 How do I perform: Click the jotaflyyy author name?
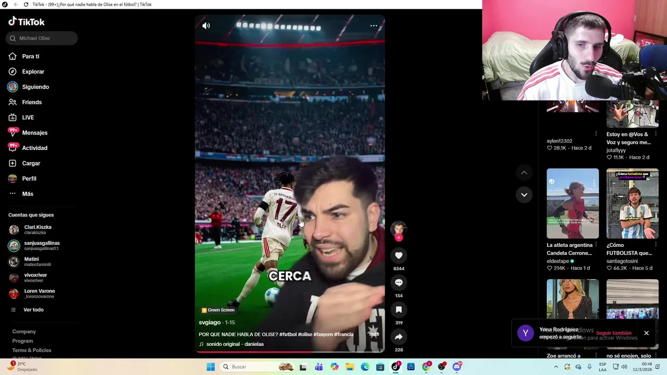pyautogui.click(x=616, y=151)
